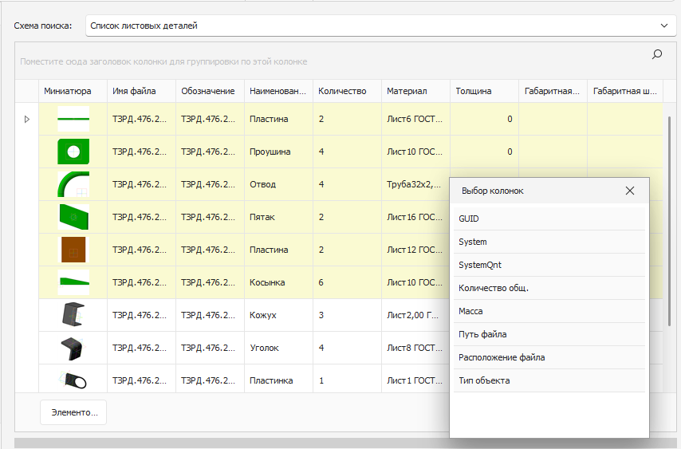This screenshot has width=681, height=449.
Task: Close the Выбор колонок popup
Action: [630, 191]
